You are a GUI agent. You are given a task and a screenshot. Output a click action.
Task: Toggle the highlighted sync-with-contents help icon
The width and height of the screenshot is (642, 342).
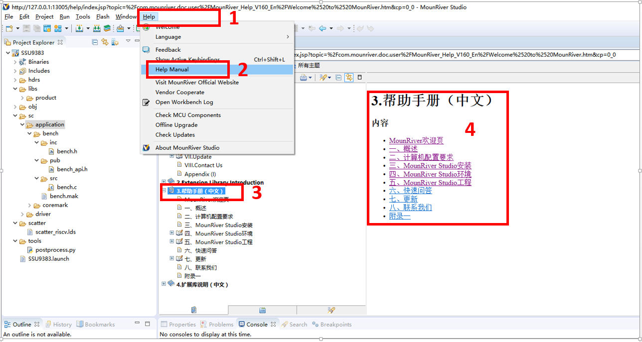[x=348, y=77]
